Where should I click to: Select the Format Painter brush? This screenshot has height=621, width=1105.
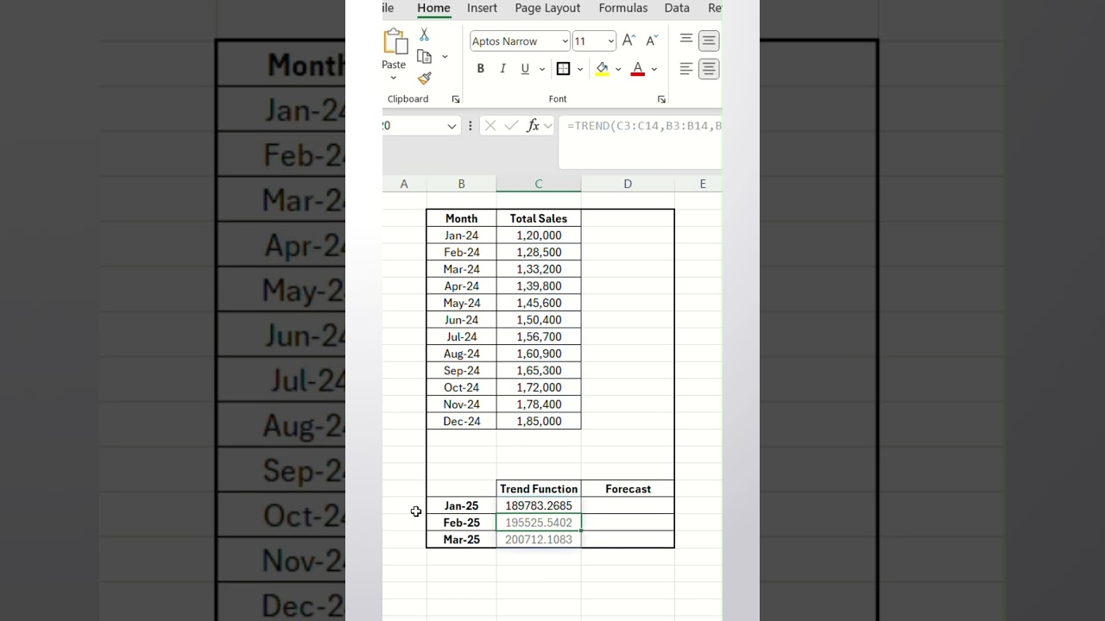424,78
